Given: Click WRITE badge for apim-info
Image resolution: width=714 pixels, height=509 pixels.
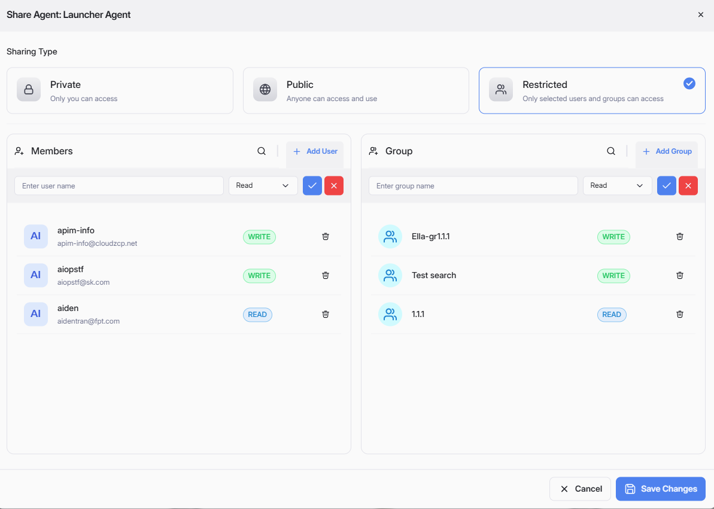Looking at the screenshot, I should click(259, 237).
